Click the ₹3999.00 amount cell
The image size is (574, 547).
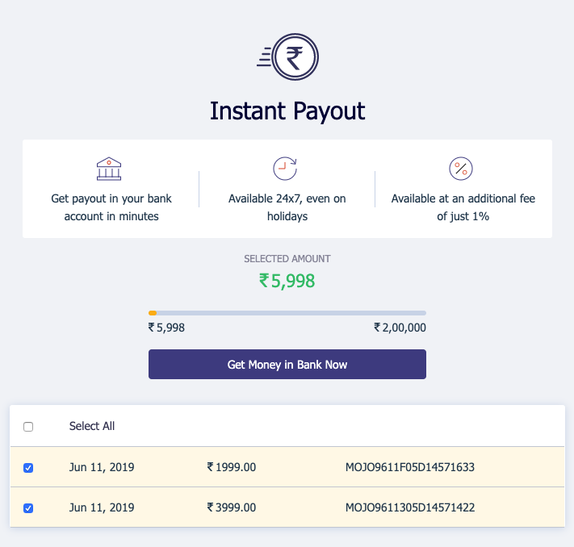[232, 507]
